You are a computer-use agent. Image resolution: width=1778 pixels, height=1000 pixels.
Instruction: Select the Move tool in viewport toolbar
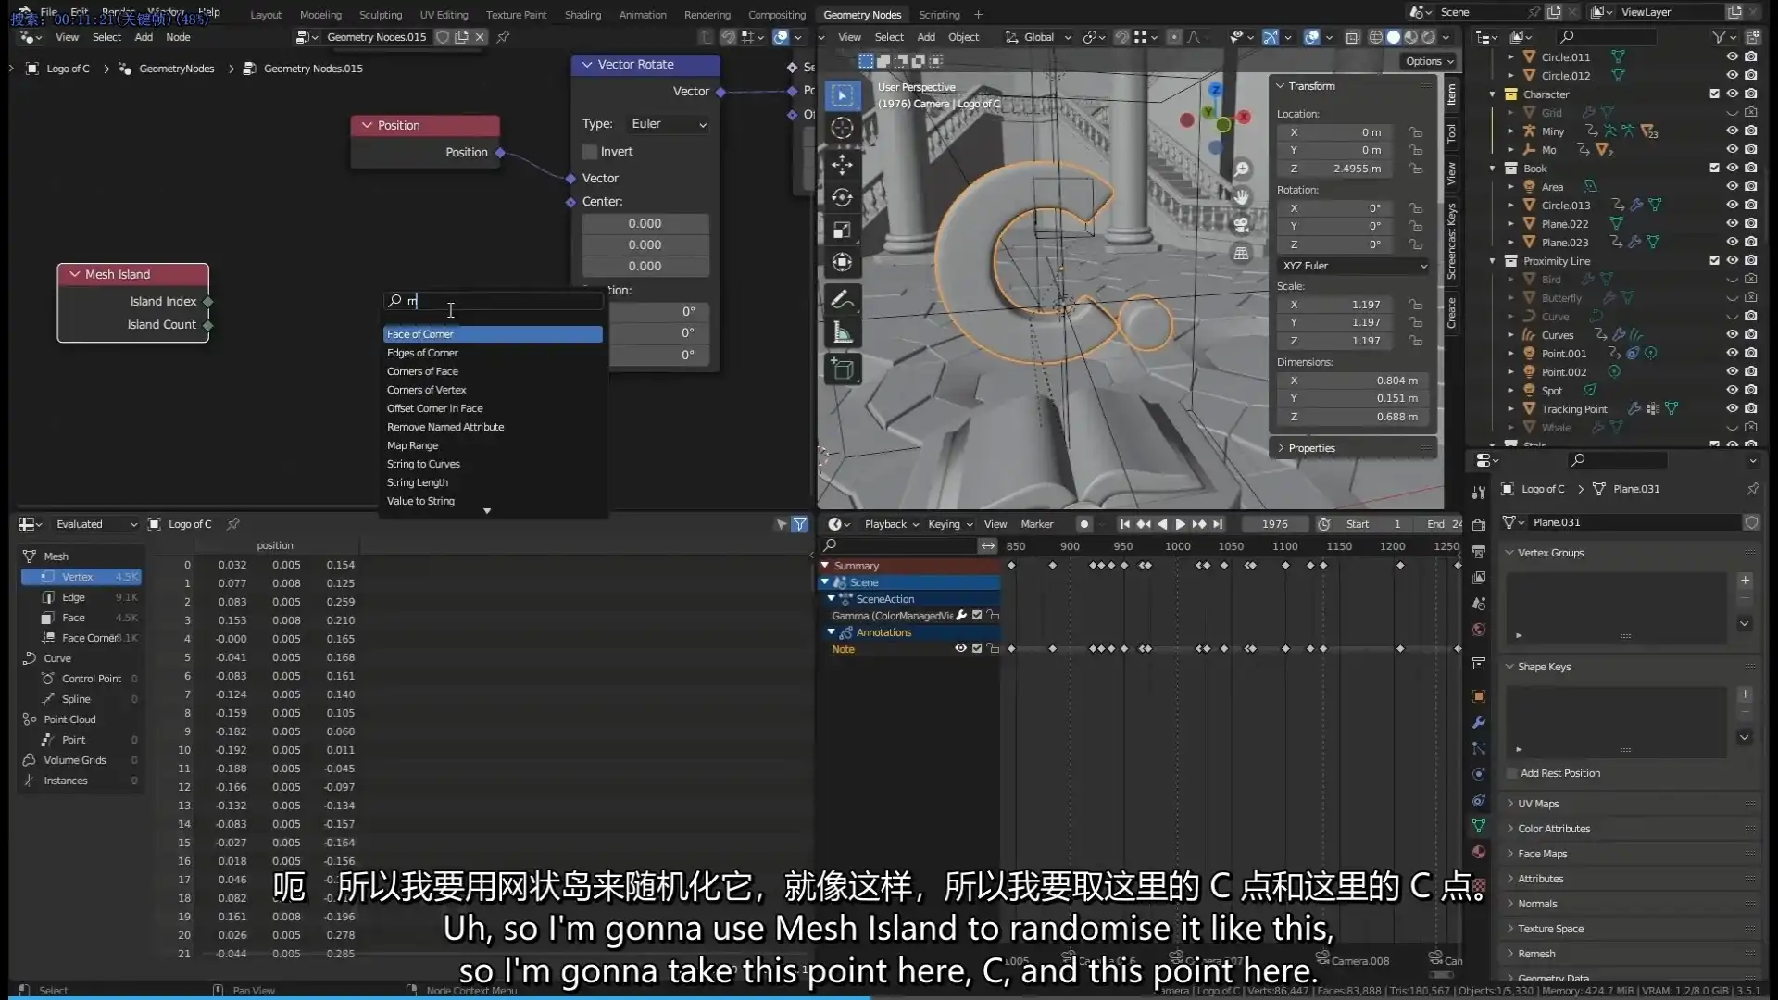point(843,165)
